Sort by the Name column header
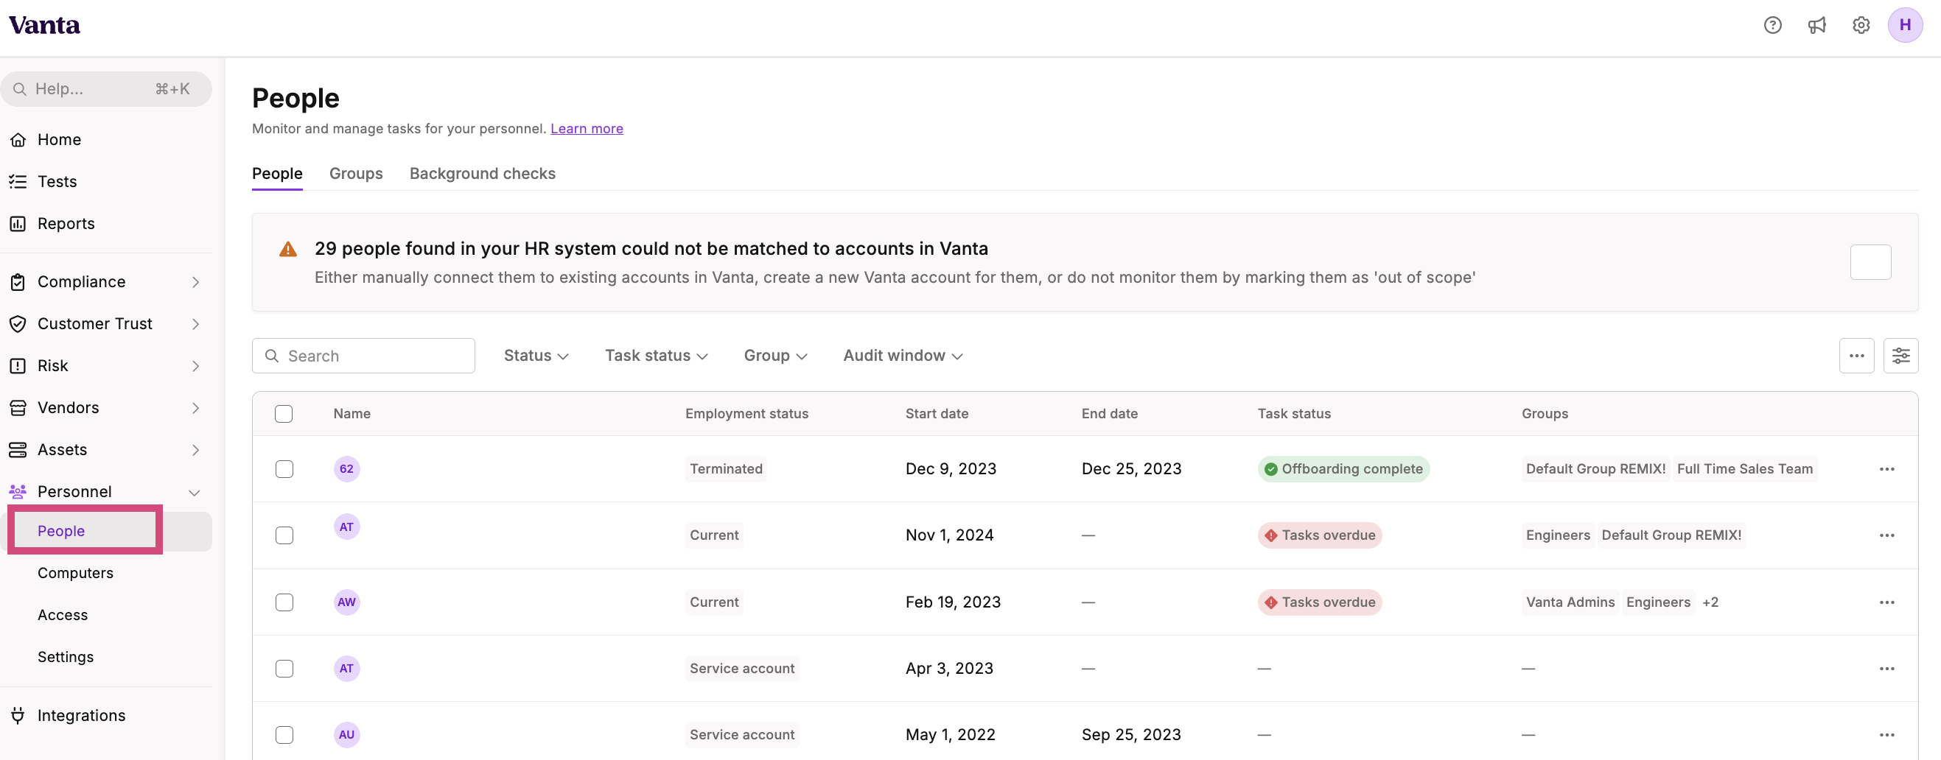This screenshot has width=1941, height=760. pos(352,414)
